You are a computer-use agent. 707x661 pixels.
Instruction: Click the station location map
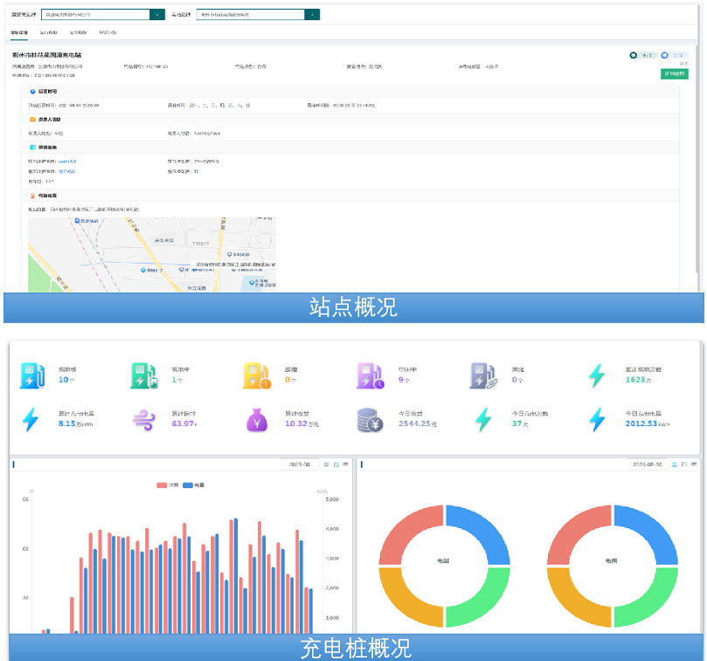(x=151, y=253)
